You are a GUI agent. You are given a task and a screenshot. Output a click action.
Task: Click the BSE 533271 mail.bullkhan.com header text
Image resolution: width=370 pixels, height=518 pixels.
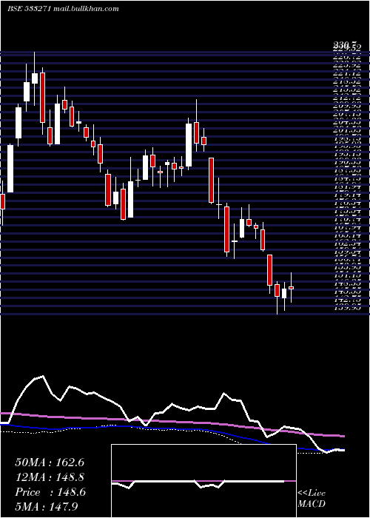click(x=63, y=9)
